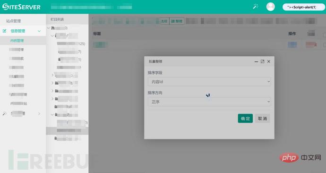Click the 整理 toolbar button
This screenshot has width=326, height=173.
[x=177, y=21]
